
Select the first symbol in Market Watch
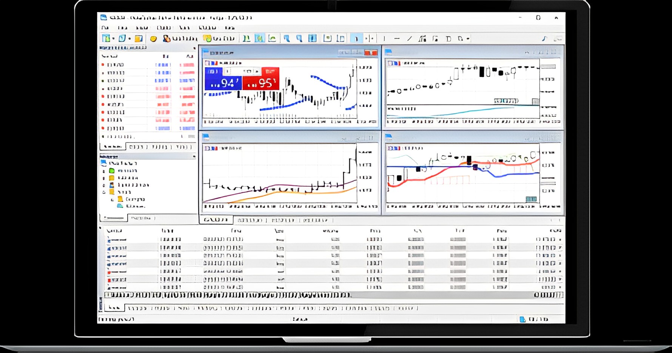(116, 65)
